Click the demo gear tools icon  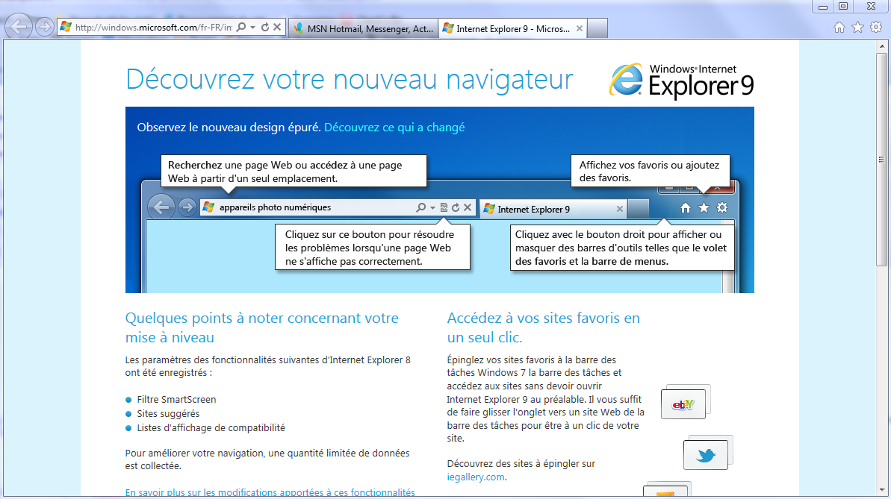point(722,208)
